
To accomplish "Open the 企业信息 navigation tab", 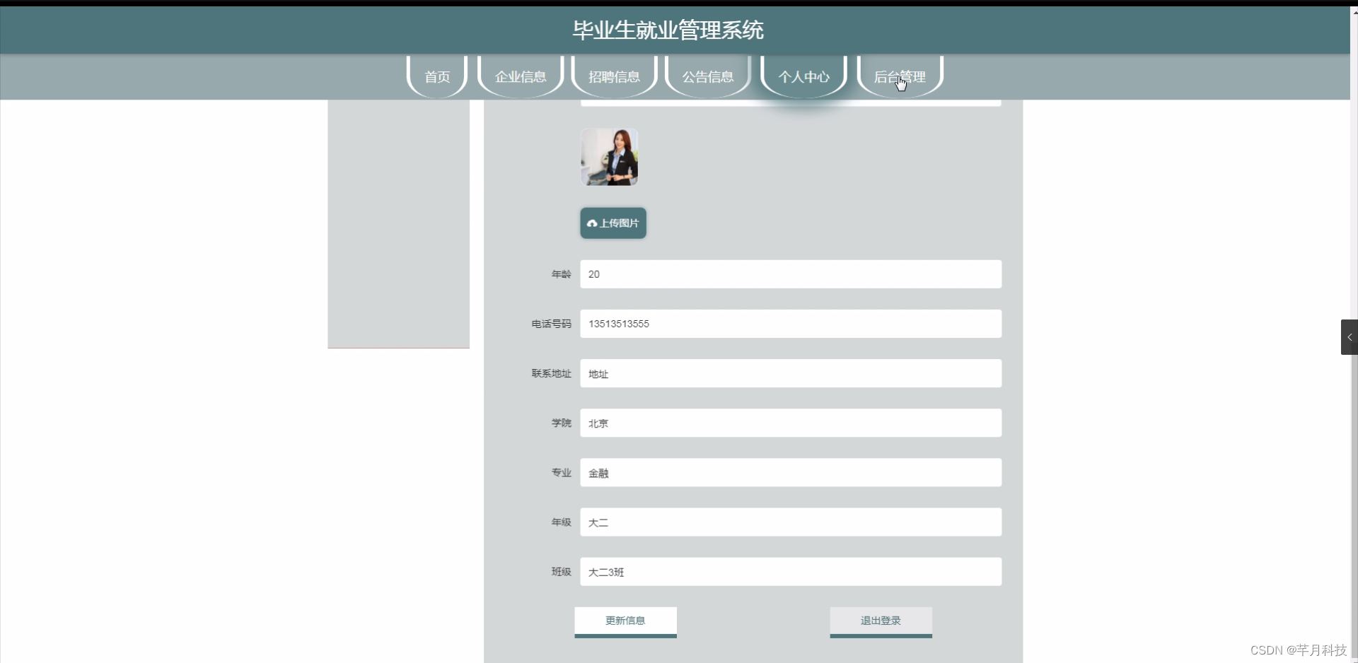I will (520, 76).
